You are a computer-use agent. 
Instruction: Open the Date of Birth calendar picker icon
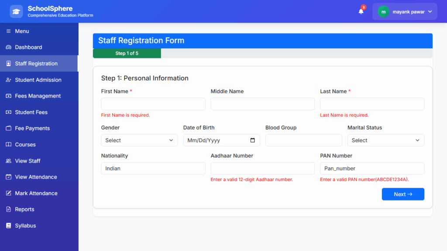point(253,140)
